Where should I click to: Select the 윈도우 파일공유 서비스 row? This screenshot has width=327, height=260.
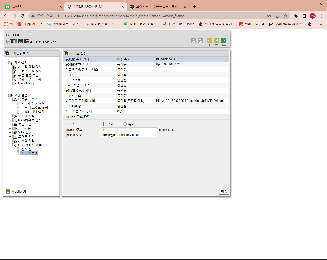pos(146,70)
